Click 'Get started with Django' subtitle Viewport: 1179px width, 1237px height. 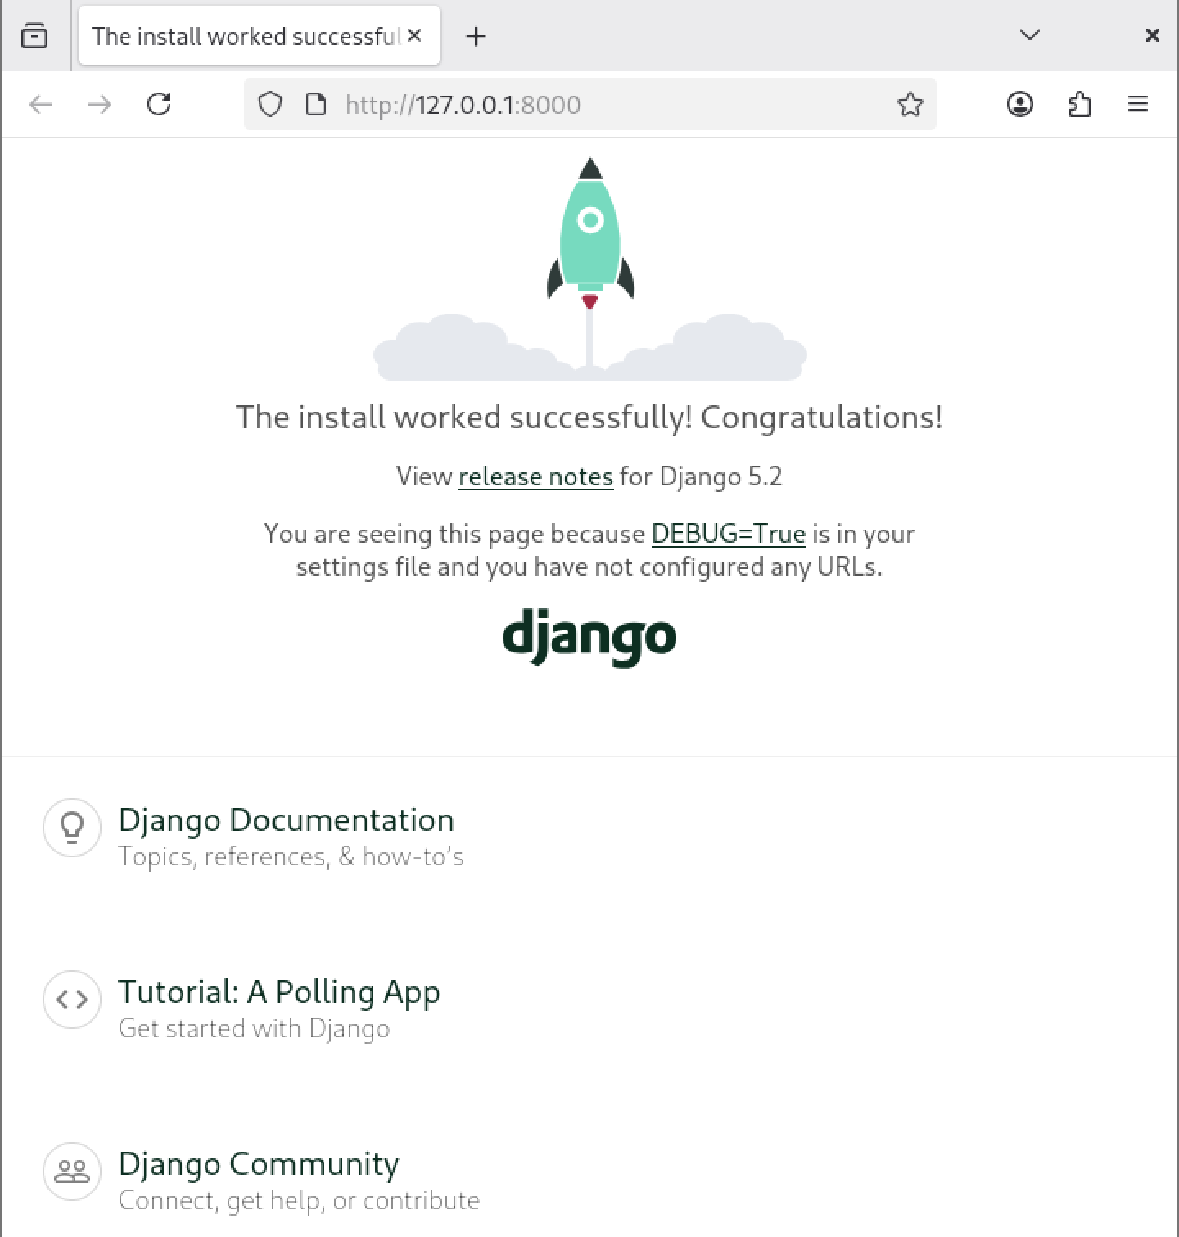tap(254, 1029)
